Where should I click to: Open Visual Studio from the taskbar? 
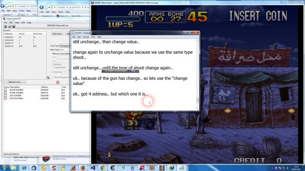93,168
